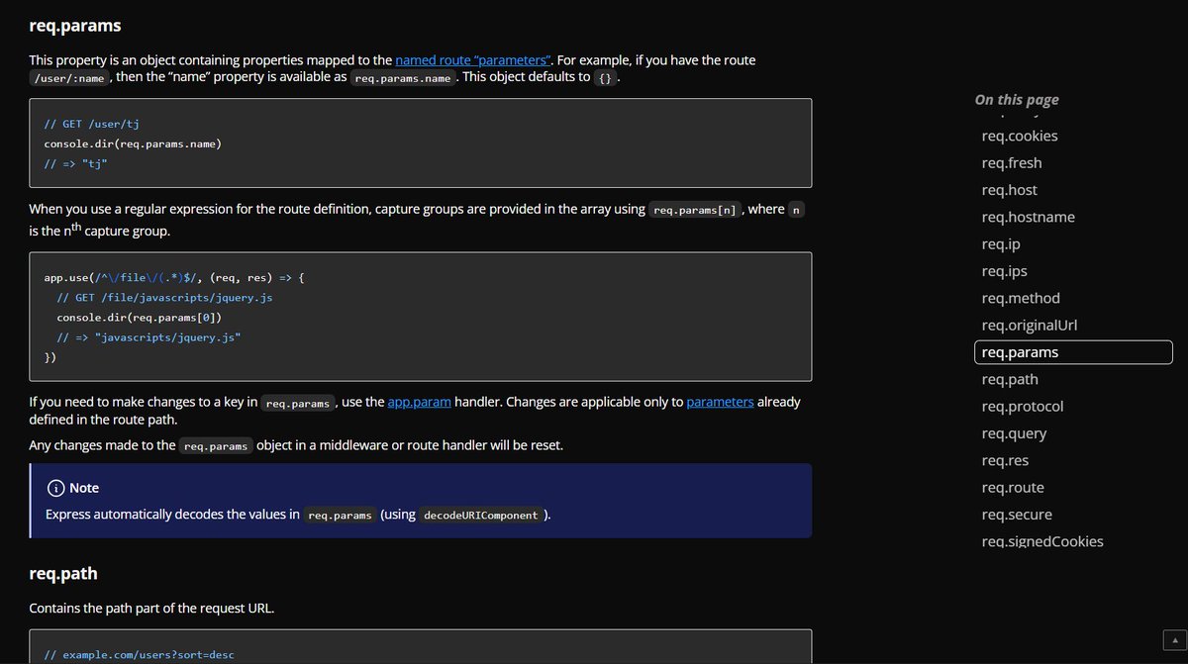Screen dimensions: 1188x664
Task: Click "Contains the path part" description text
Action: pos(151,607)
